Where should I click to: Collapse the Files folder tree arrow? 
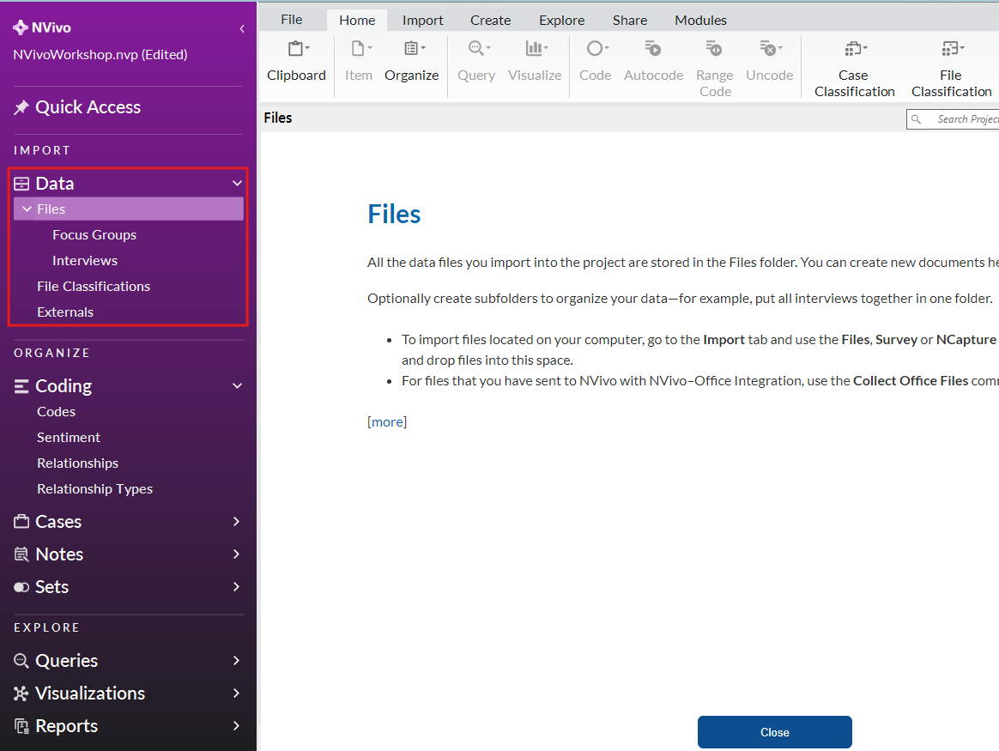point(27,209)
